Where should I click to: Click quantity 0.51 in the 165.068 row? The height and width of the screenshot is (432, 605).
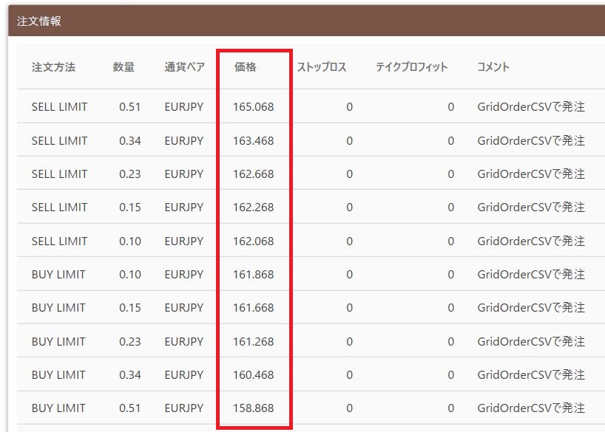pyautogui.click(x=129, y=107)
